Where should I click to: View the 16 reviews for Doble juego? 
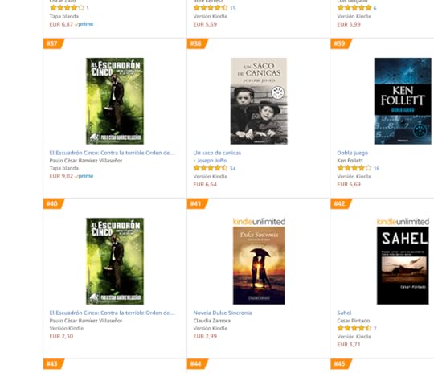tap(376, 168)
